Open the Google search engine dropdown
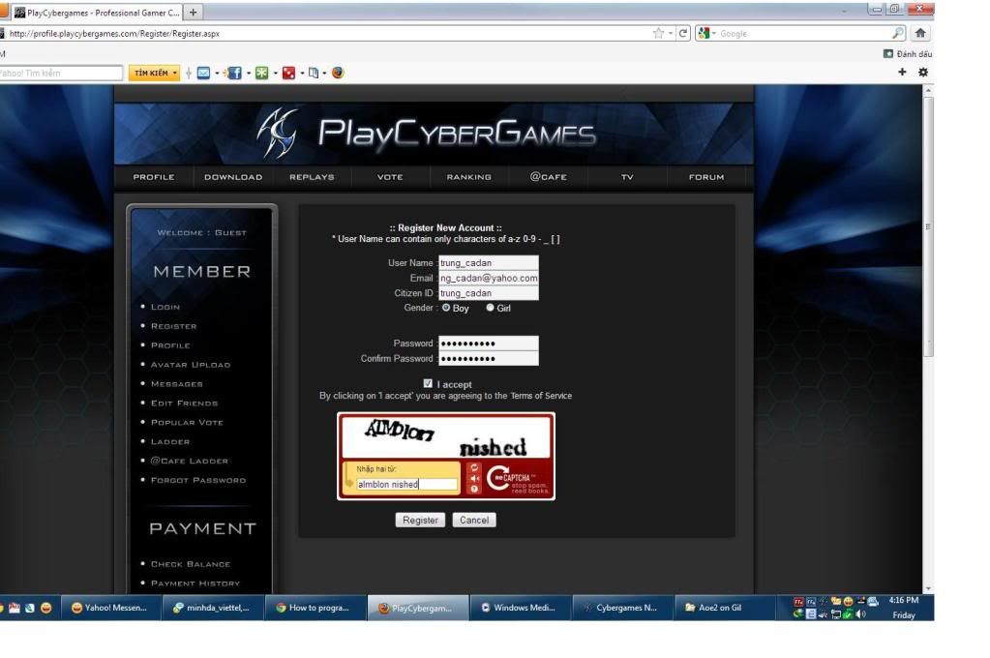This screenshot has height=658, width=990. pyautogui.click(x=714, y=34)
